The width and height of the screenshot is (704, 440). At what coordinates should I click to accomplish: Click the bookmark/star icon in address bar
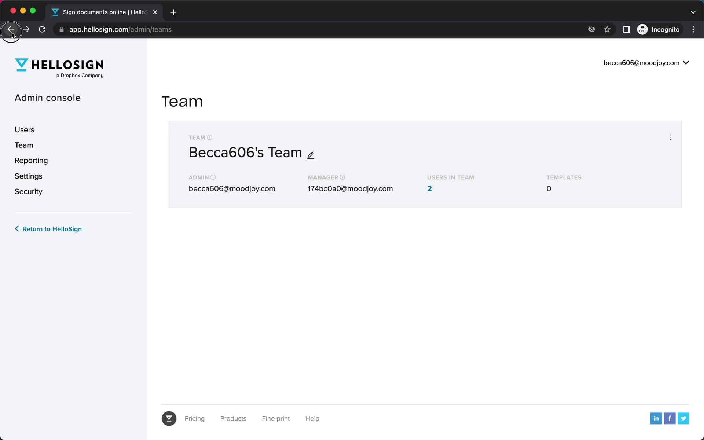click(x=607, y=29)
